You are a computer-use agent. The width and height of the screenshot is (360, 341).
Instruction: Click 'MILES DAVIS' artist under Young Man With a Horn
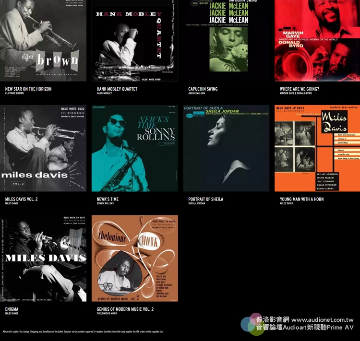tap(286, 203)
